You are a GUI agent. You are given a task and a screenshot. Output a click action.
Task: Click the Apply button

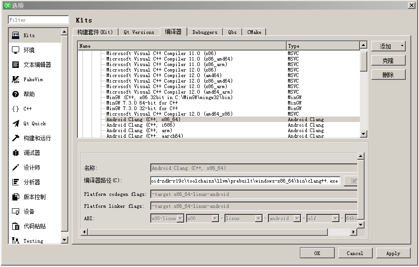(393, 253)
